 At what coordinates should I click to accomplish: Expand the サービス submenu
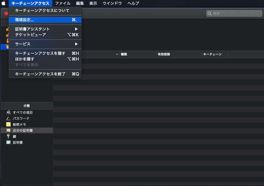click(76, 44)
